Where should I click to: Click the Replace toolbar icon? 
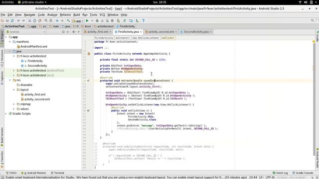51,21
